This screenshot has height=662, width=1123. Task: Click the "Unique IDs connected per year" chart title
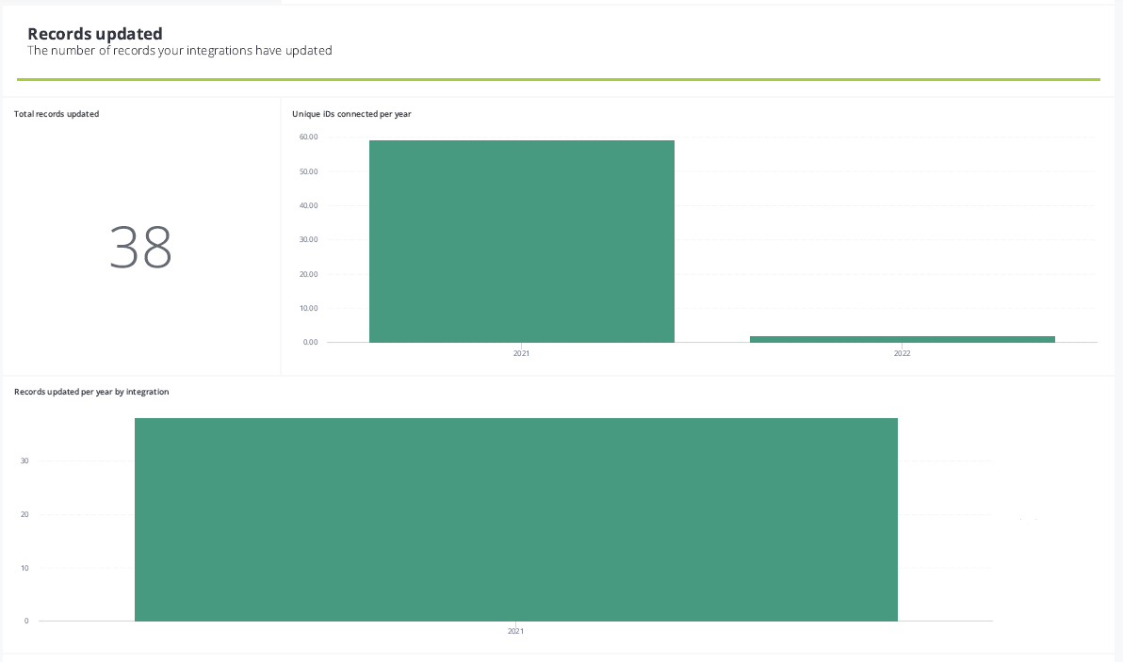click(x=351, y=114)
